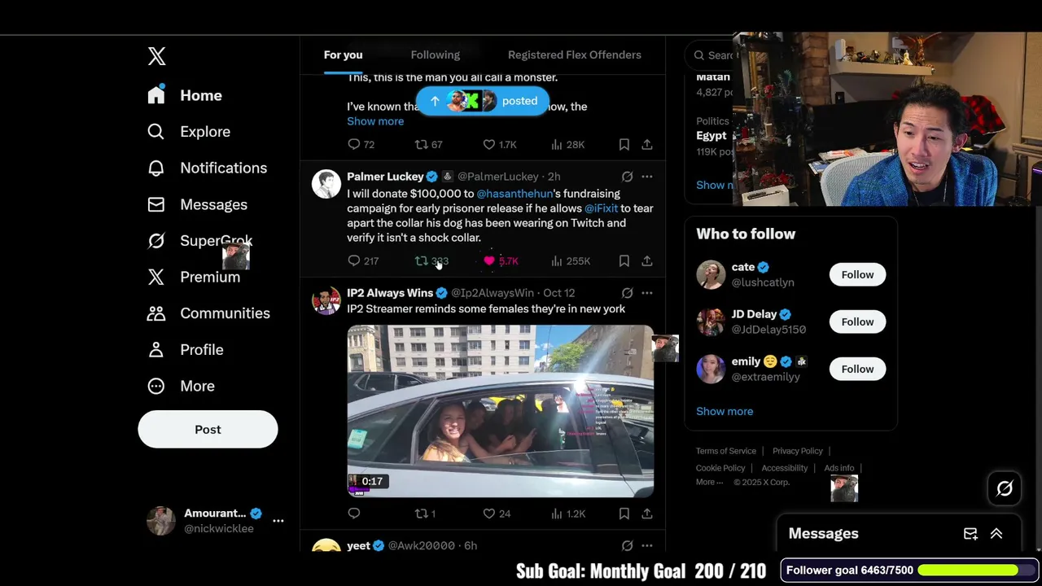Share the Palmer Luckey post
Viewport: 1042px width, 586px height.
(x=647, y=261)
